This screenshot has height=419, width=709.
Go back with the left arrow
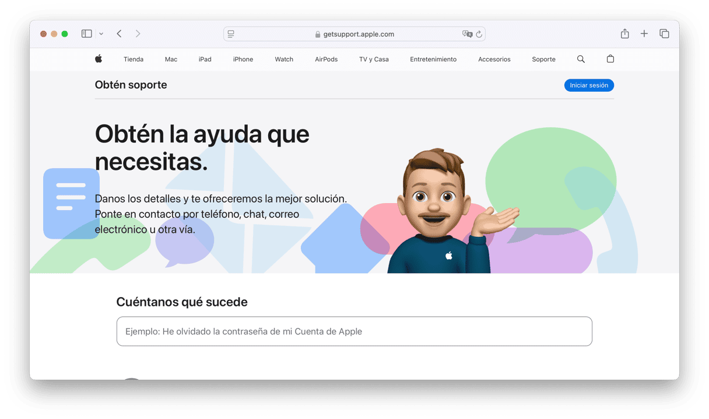click(119, 34)
